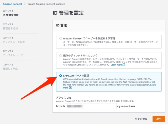168x124 pixels.
Task: Click the .my.connect.aws domain suffix text
Action: [126, 106]
